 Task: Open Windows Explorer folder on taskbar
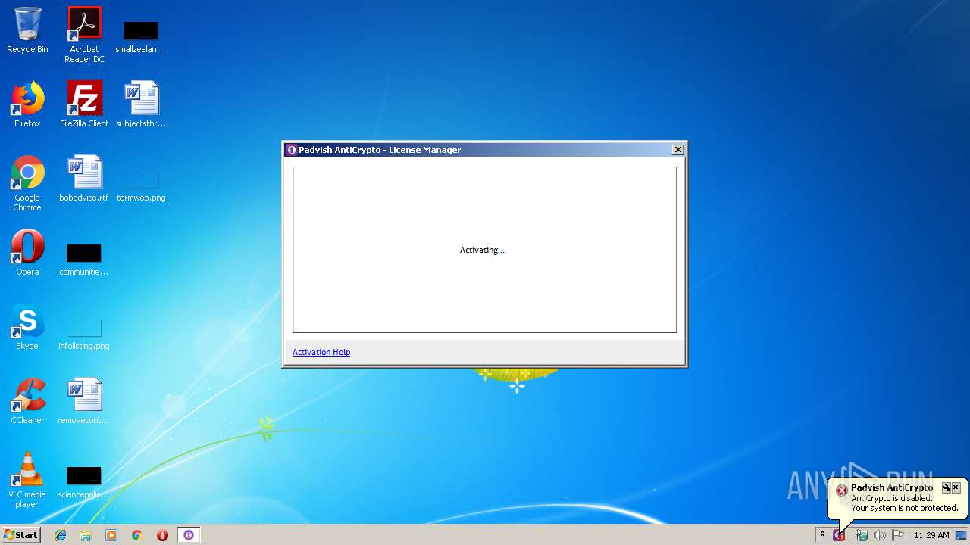[86, 535]
